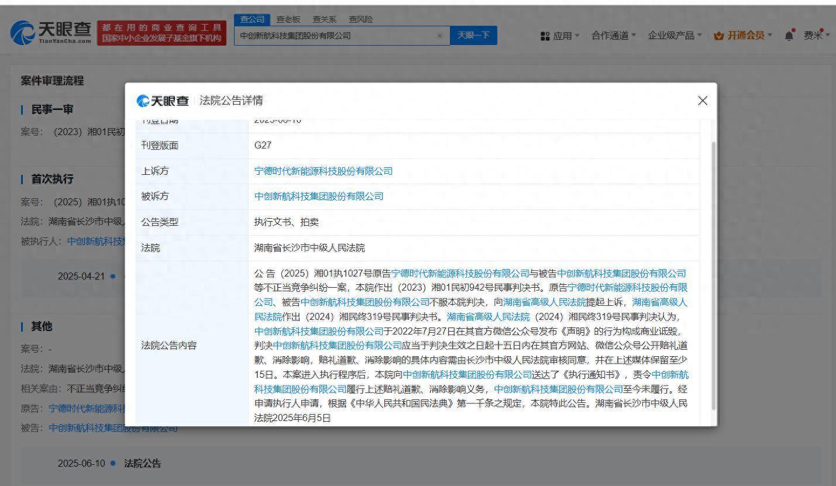Select the G27 value in 刊登版面 row

(263, 145)
